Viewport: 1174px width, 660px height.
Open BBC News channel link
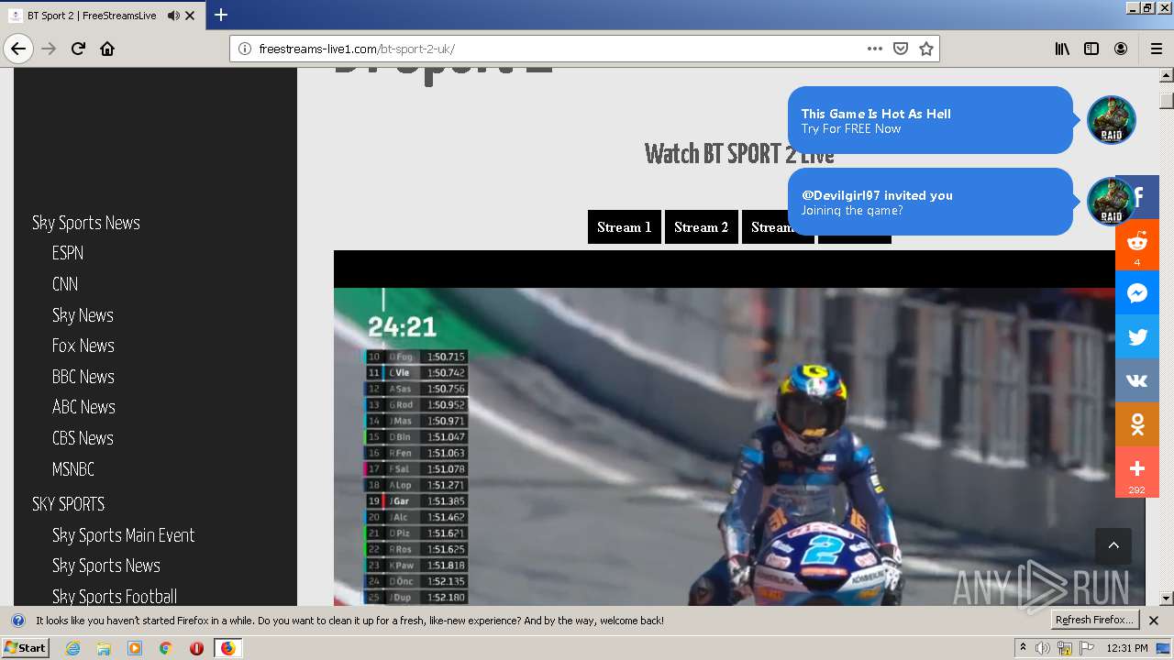[x=83, y=377]
